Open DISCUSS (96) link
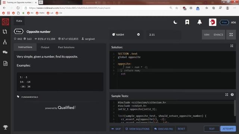Viewport: 239px width, 134px height. tap(164, 129)
